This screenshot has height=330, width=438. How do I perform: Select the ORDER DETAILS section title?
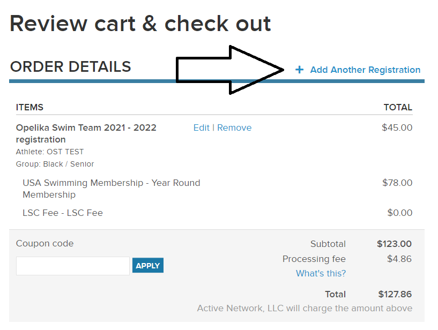(71, 67)
